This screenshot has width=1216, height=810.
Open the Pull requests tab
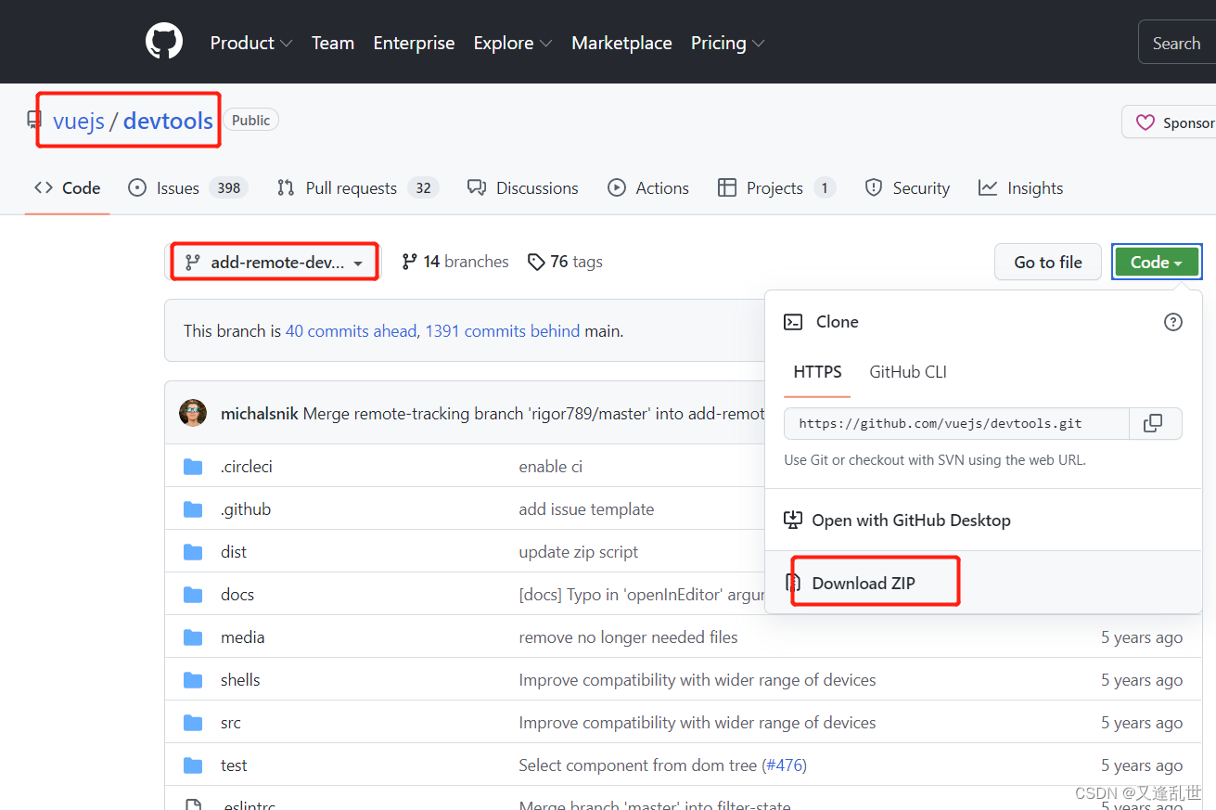pyautogui.click(x=350, y=187)
